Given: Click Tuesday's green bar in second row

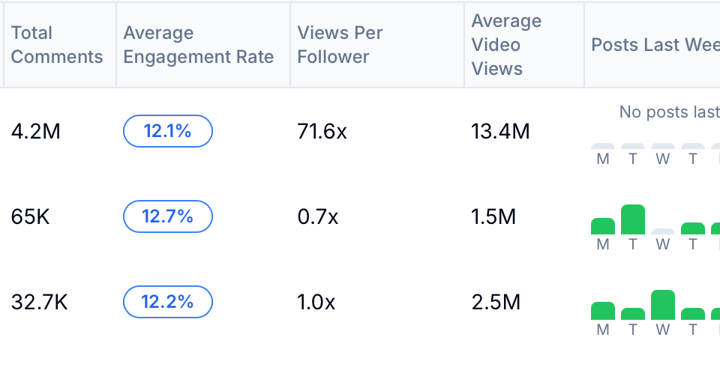Looking at the screenshot, I should tap(633, 219).
